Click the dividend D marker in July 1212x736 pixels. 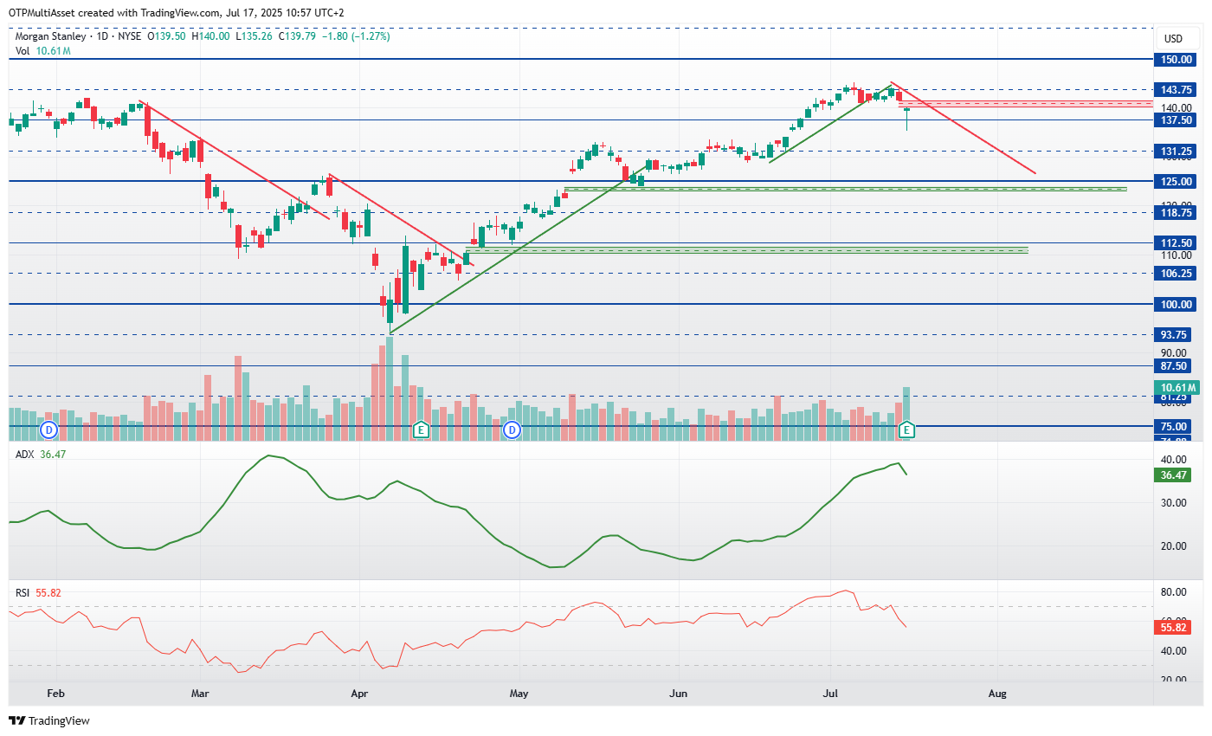coord(906,429)
